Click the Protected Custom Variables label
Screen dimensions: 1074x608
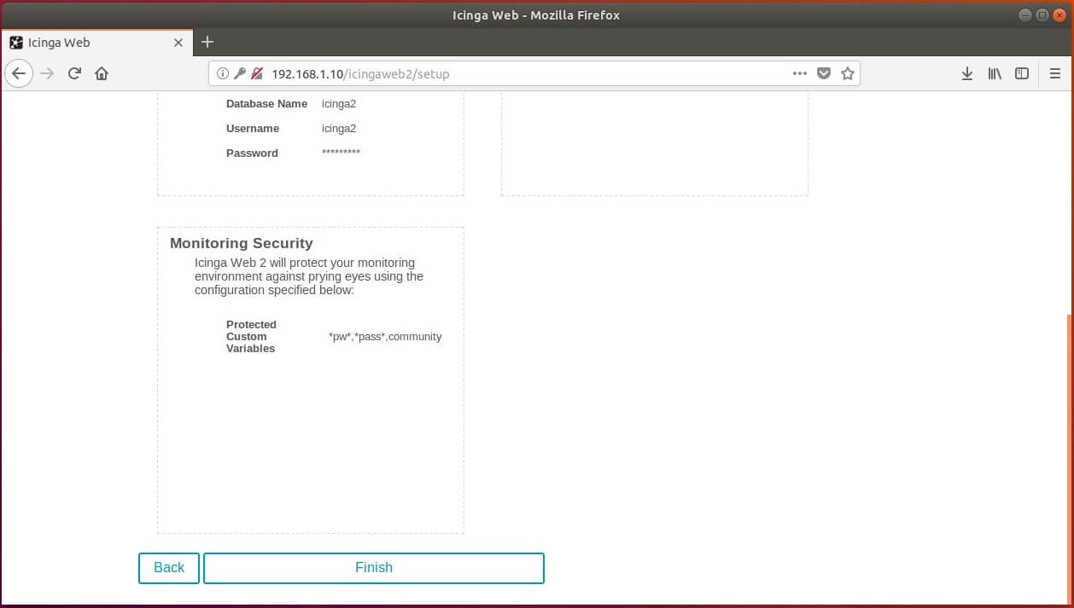(x=251, y=337)
